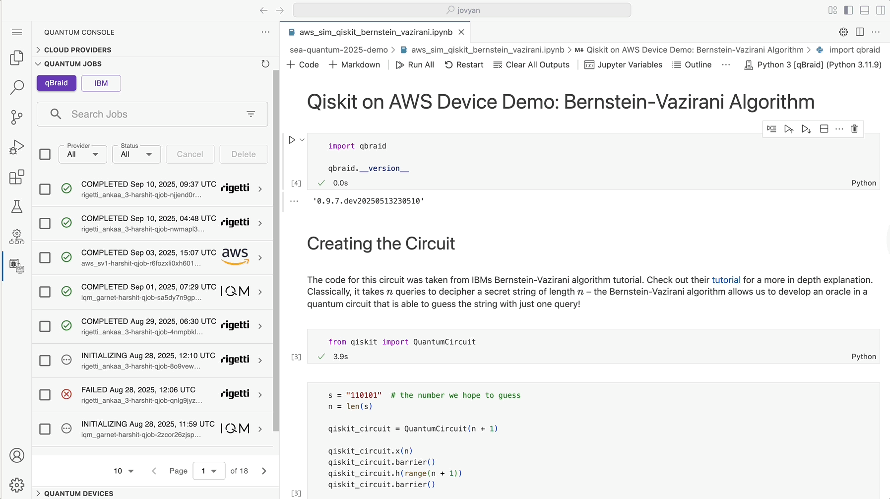Customize layout icon in title bar
This screenshot has width=890, height=499.
point(832,10)
